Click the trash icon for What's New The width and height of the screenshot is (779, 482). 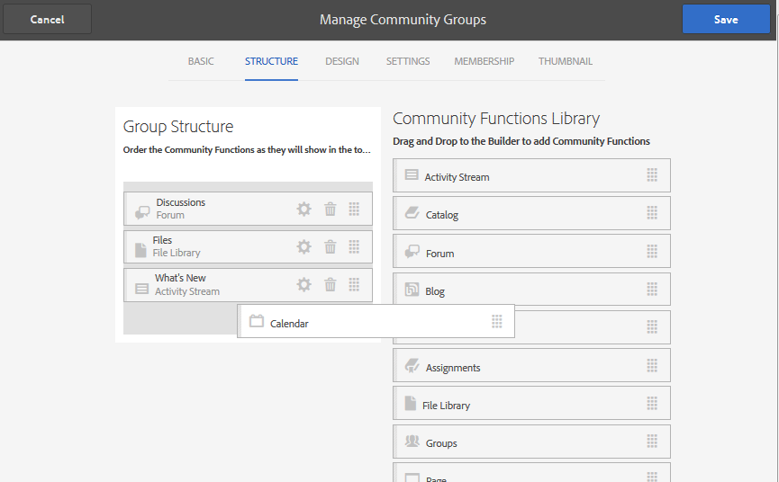point(331,285)
